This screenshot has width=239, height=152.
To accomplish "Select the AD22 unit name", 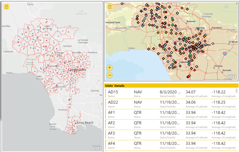I will (x=113, y=102).
